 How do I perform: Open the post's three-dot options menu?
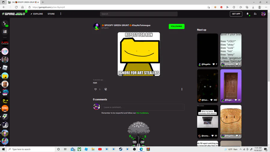(x=182, y=89)
